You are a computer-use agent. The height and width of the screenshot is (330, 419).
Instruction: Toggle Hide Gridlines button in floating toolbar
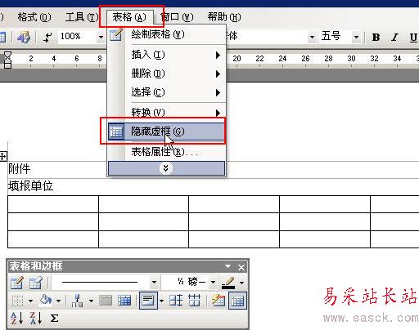click(x=237, y=301)
